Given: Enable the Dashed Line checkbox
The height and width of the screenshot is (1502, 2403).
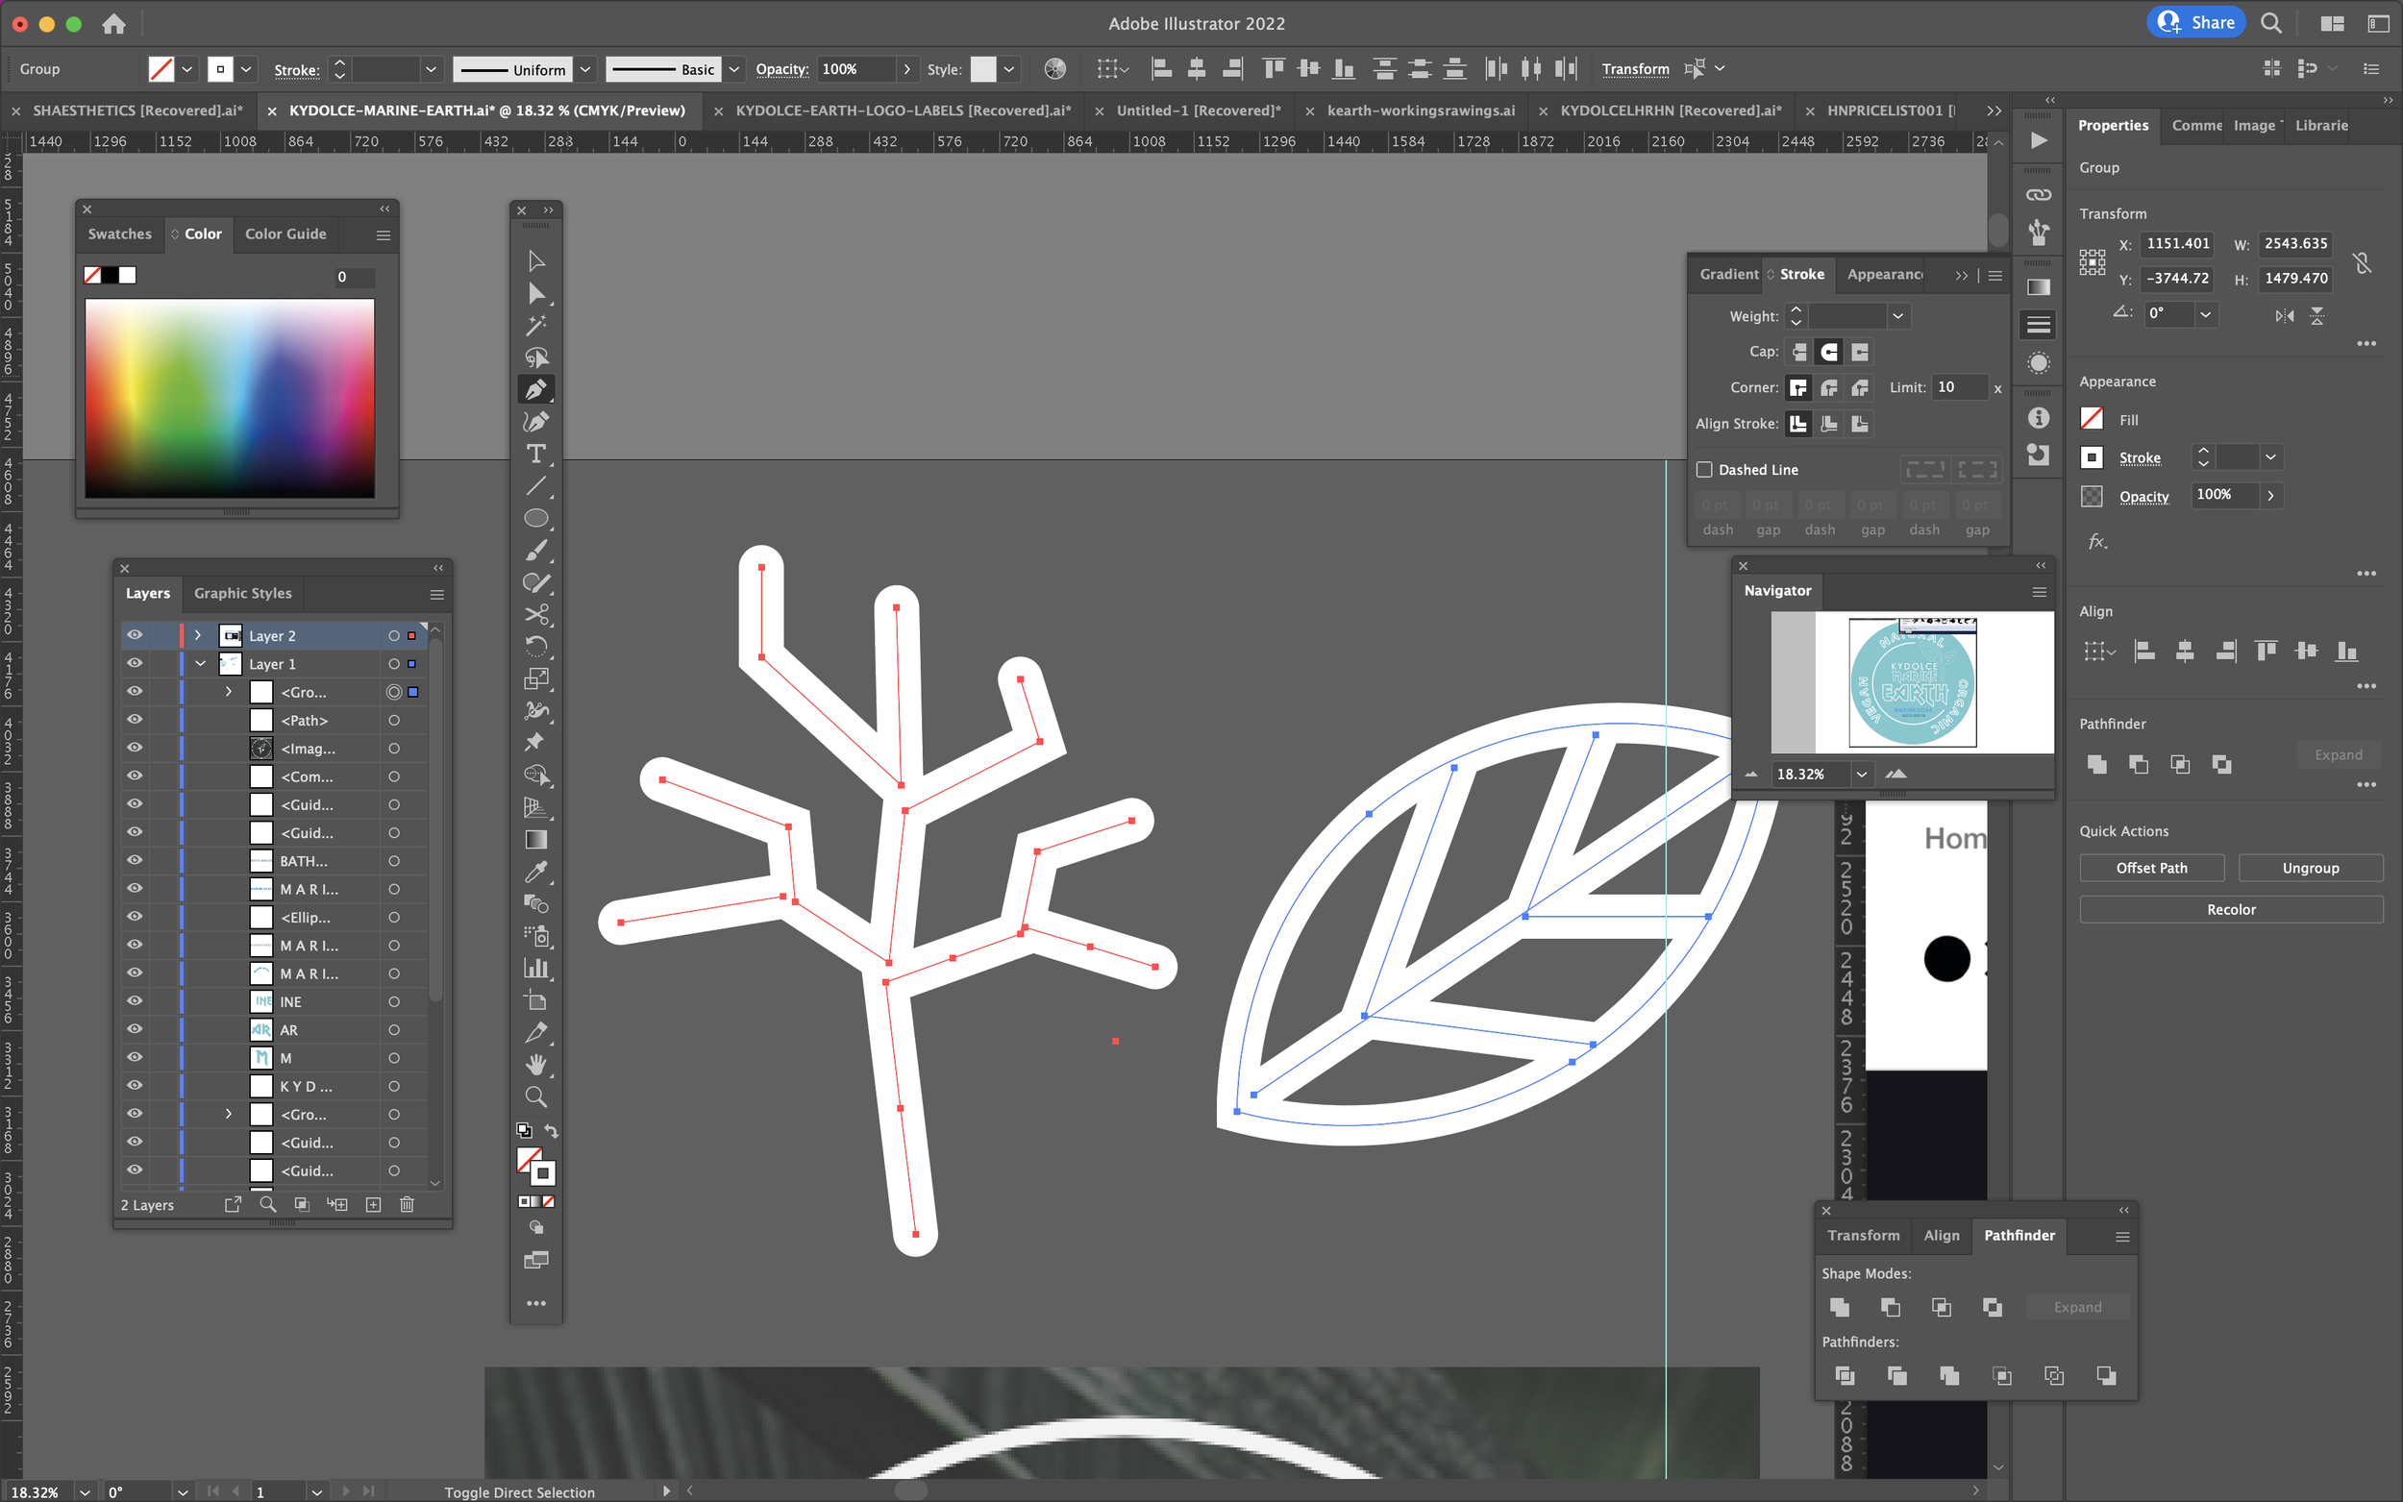Looking at the screenshot, I should [1704, 470].
